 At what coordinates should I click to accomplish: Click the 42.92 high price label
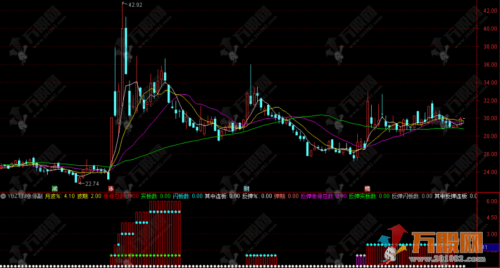[x=135, y=4]
